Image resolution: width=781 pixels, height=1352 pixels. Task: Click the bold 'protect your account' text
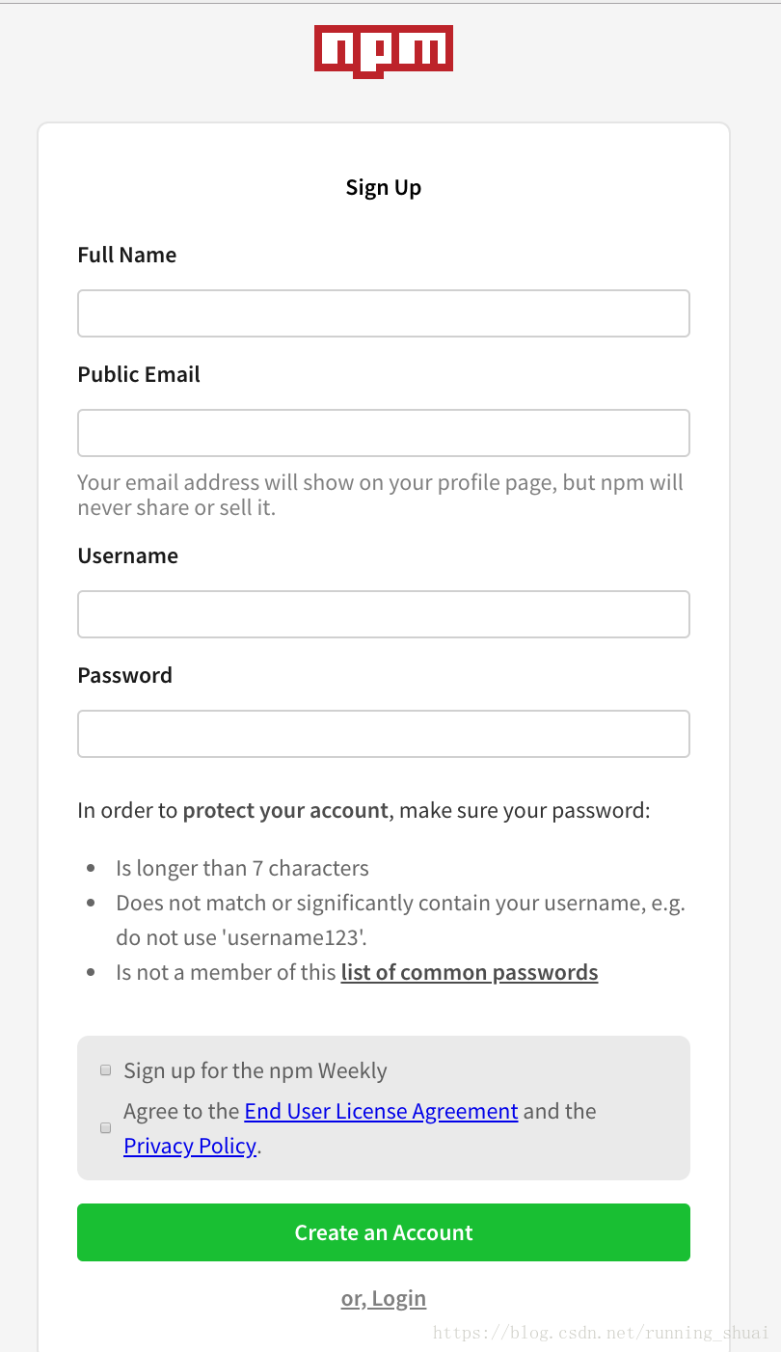[285, 810]
